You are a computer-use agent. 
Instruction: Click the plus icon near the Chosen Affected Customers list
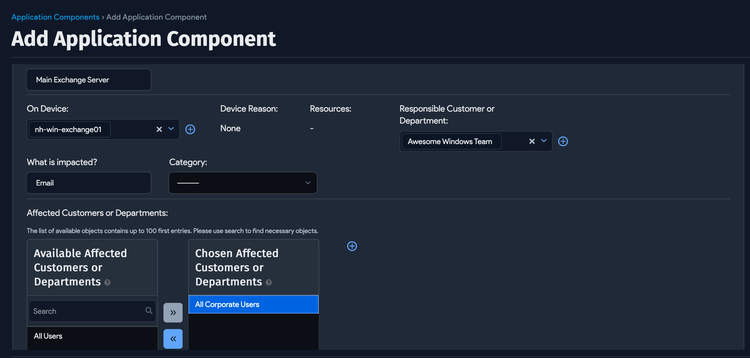click(352, 246)
